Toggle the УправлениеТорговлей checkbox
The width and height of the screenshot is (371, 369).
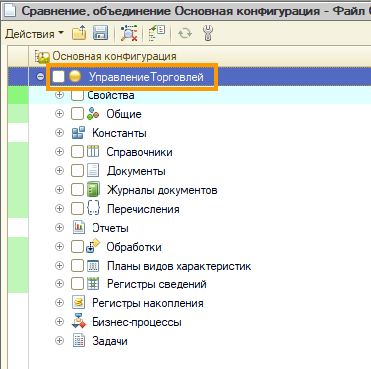[x=58, y=77]
